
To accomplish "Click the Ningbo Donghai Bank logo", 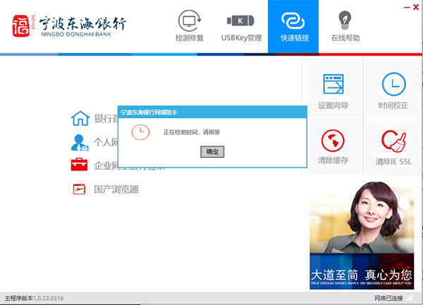I will click(x=69, y=25).
